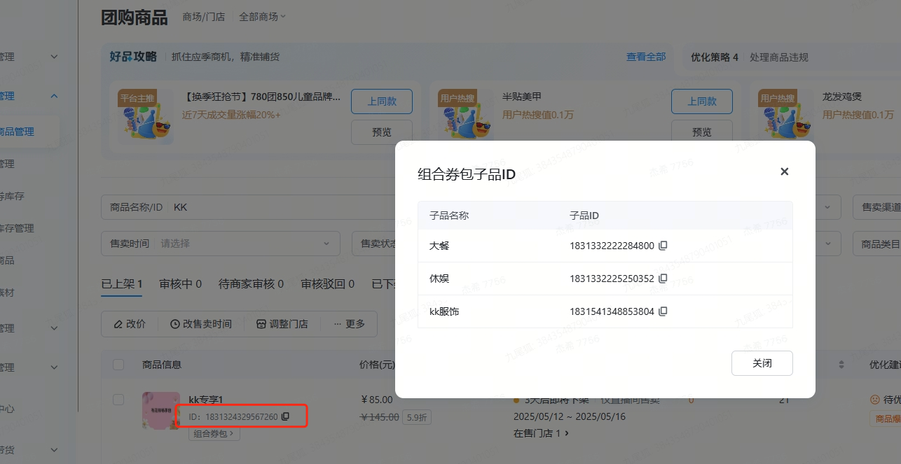Screen dimensions: 901x464
Task: Click the kk专享1 product thumbnail
Action: pos(160,410)
